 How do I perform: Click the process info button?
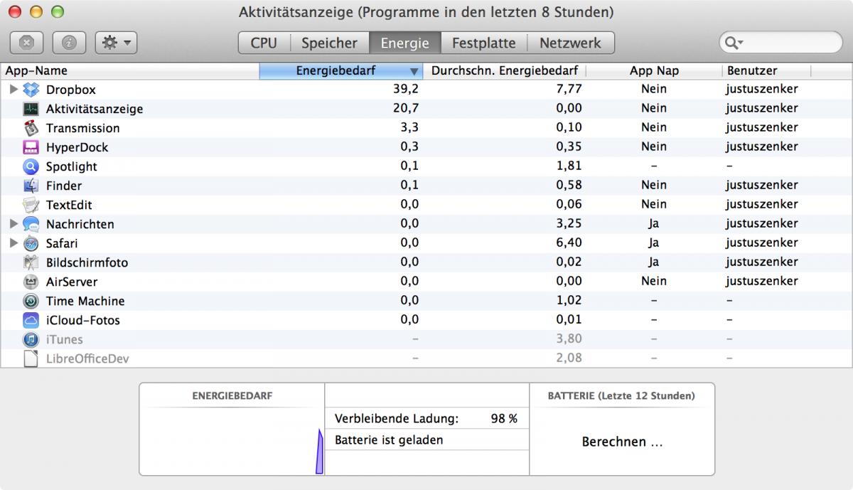coord(69,43)
